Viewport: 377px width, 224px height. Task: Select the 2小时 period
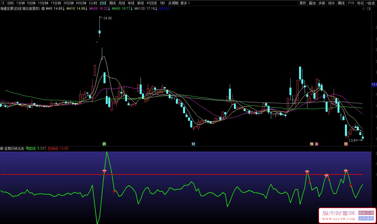[93, 3]
